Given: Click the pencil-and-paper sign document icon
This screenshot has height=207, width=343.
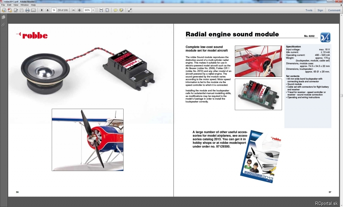Looking at the screenshot, I should click(16, 10).
